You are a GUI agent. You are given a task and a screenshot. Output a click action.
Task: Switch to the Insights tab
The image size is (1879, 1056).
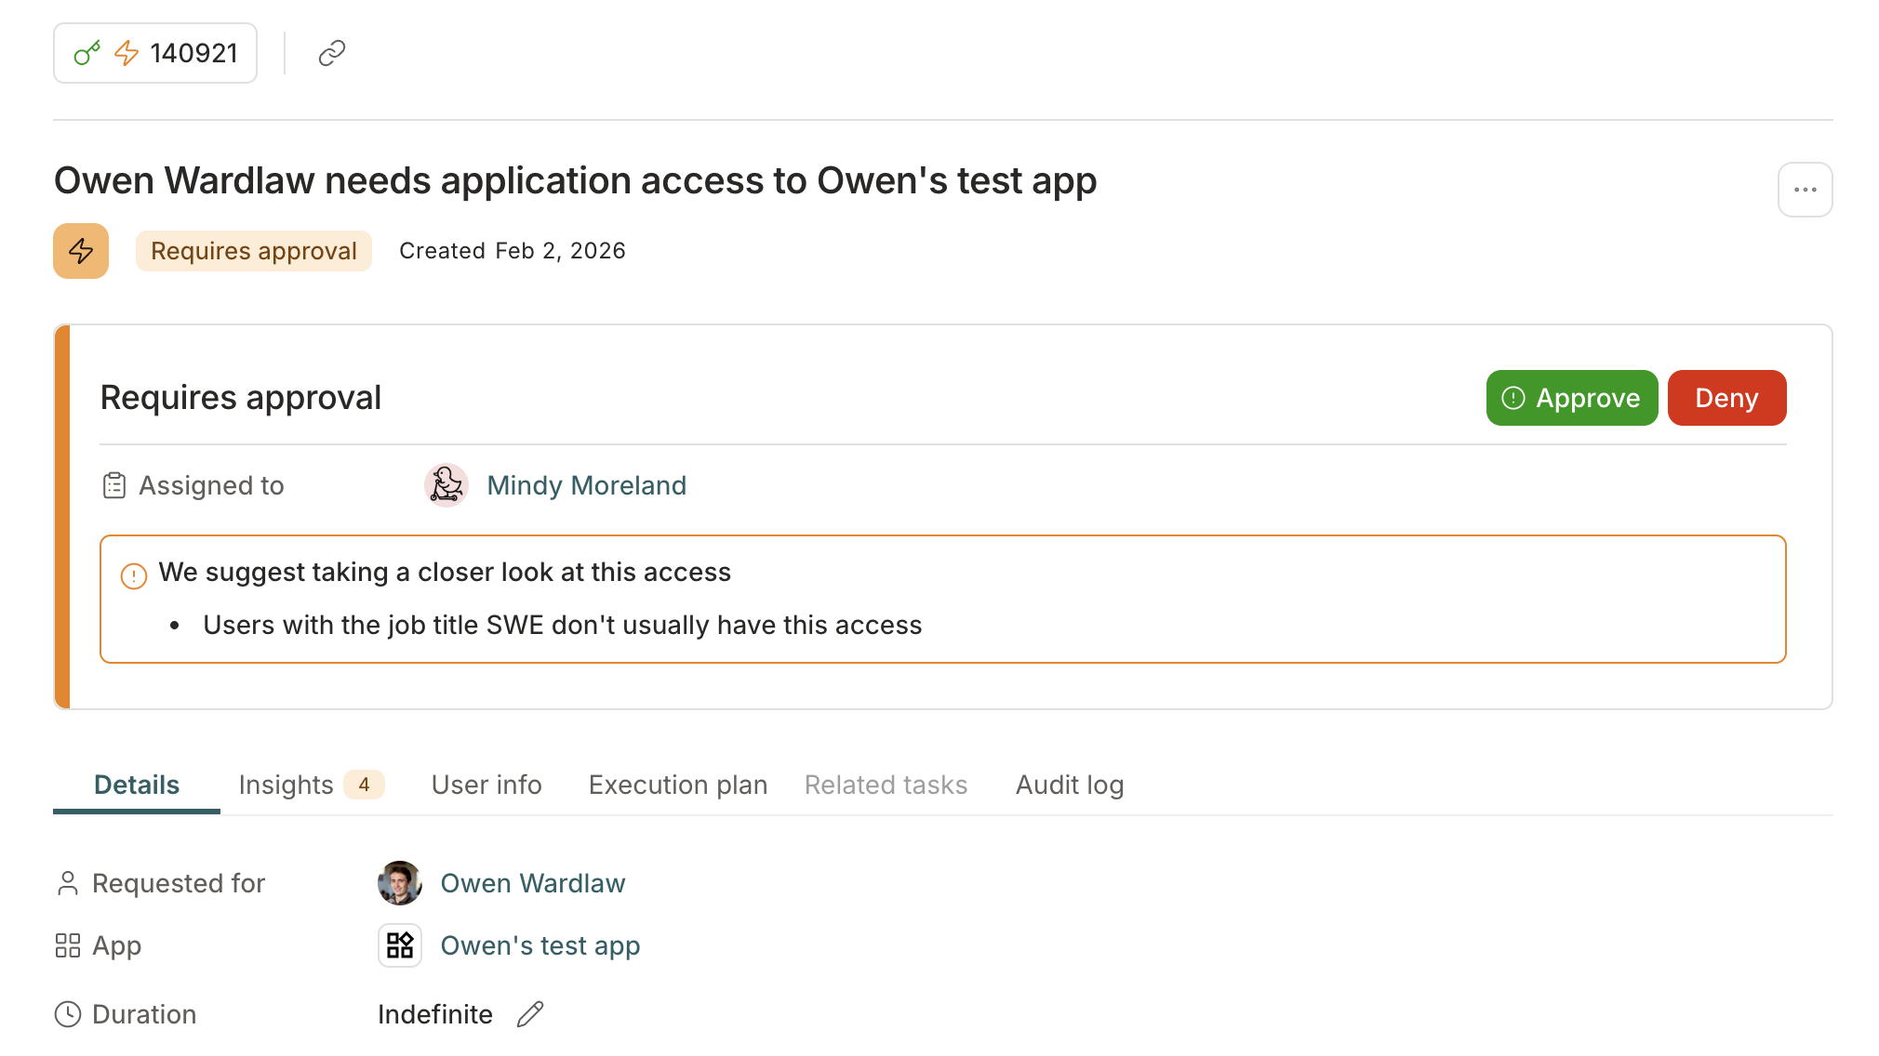(x=312, y=785)
